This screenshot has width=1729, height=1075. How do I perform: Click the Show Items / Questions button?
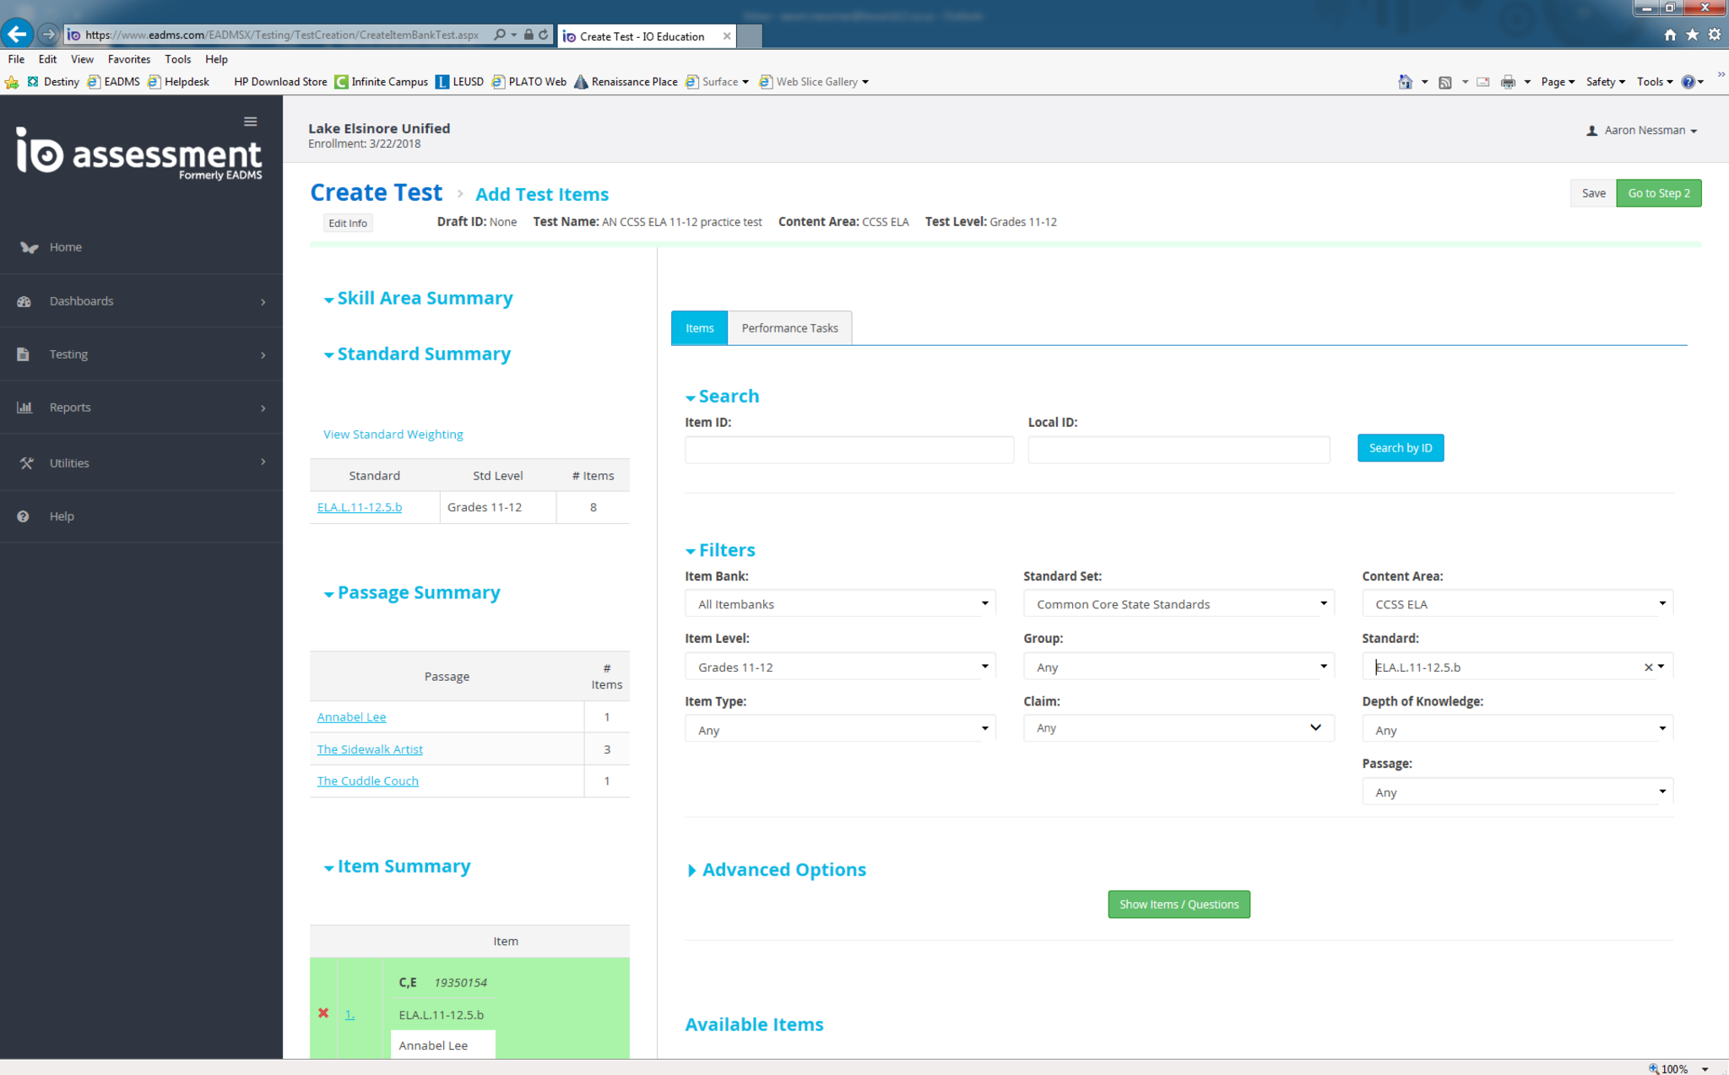click(1178, 905)
